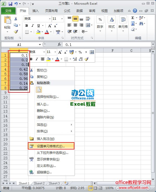Click percent style in mini toolbar

(x=80, y=52)
